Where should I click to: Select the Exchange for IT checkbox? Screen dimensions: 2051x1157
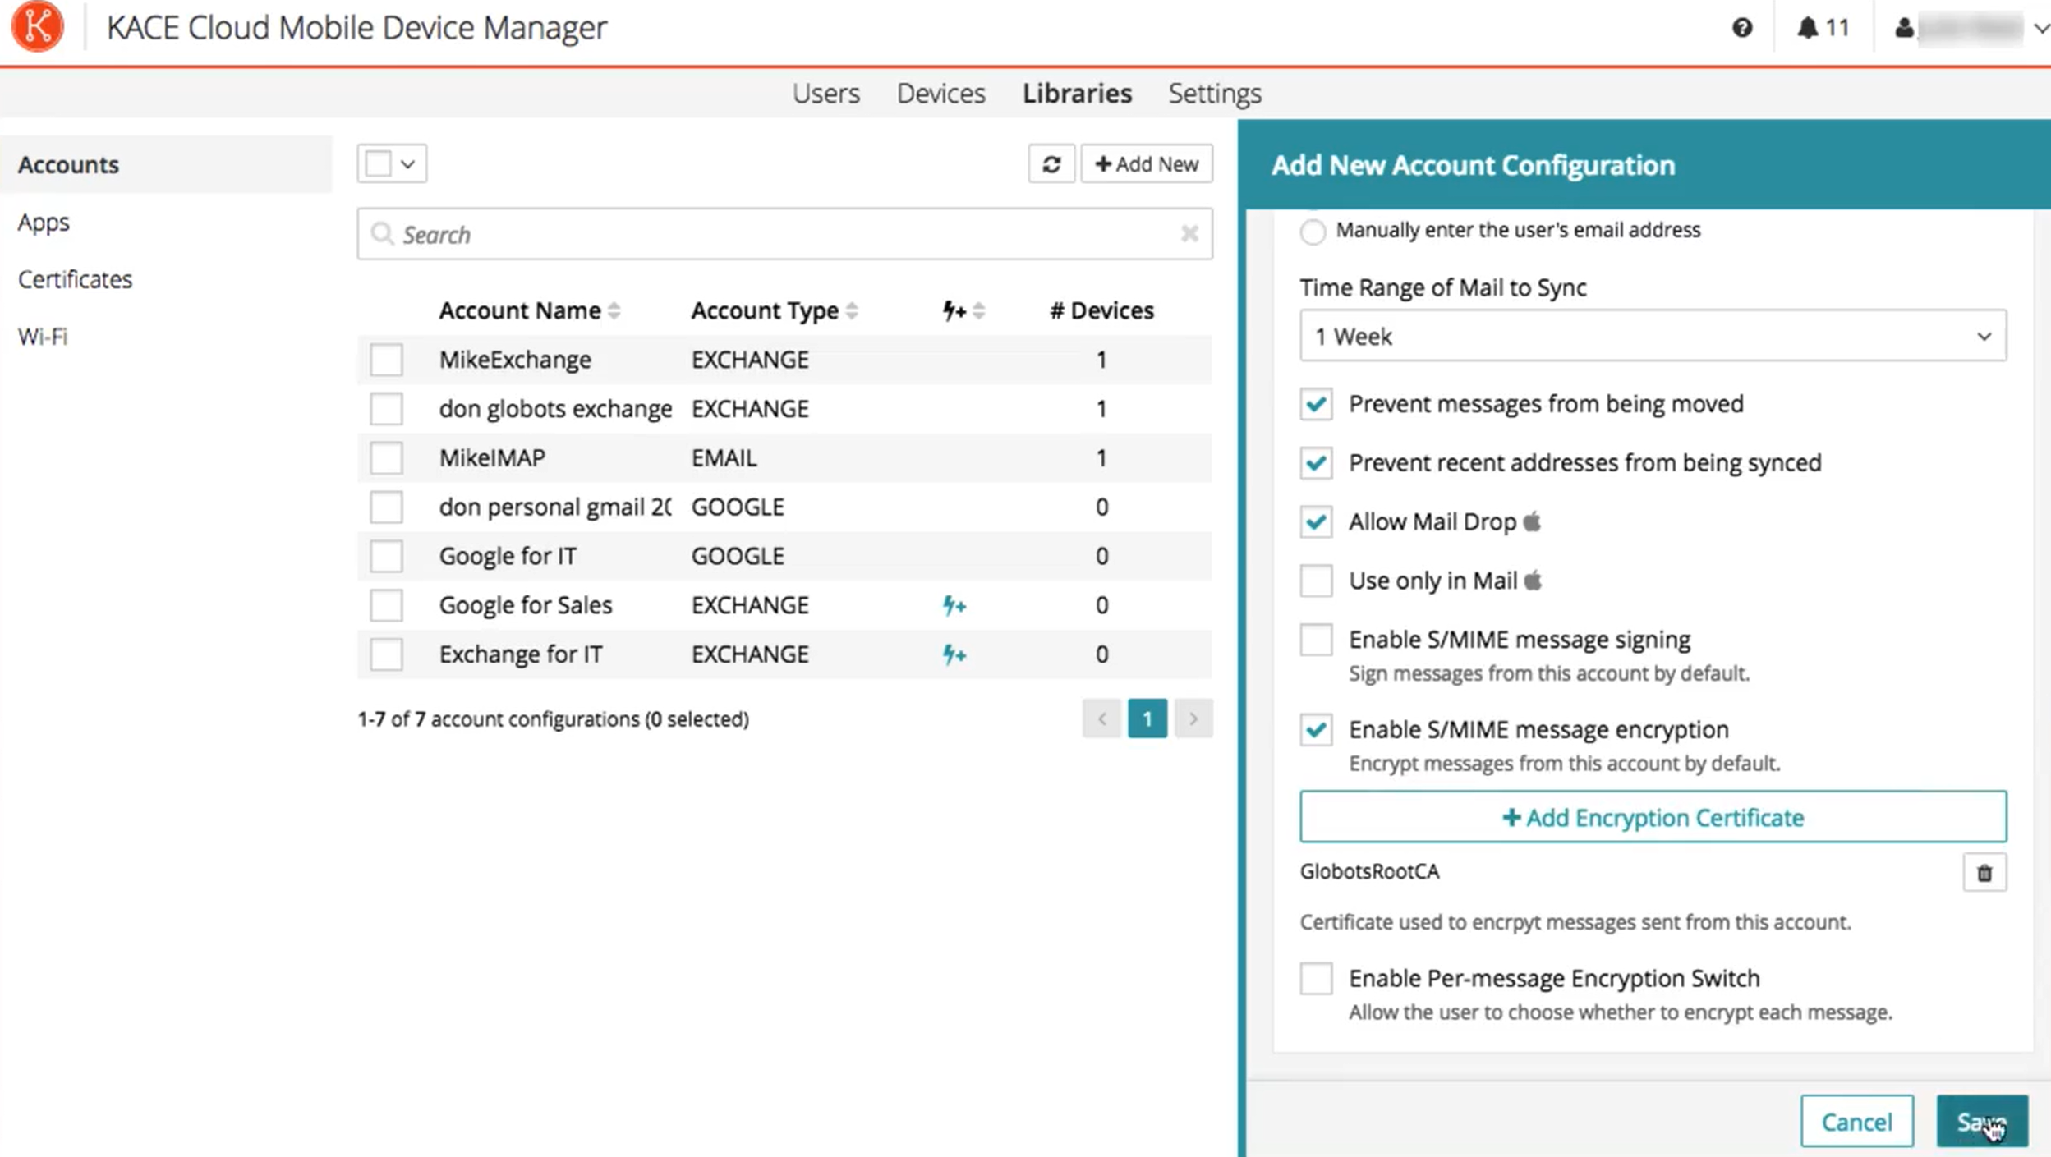(386, 654)
